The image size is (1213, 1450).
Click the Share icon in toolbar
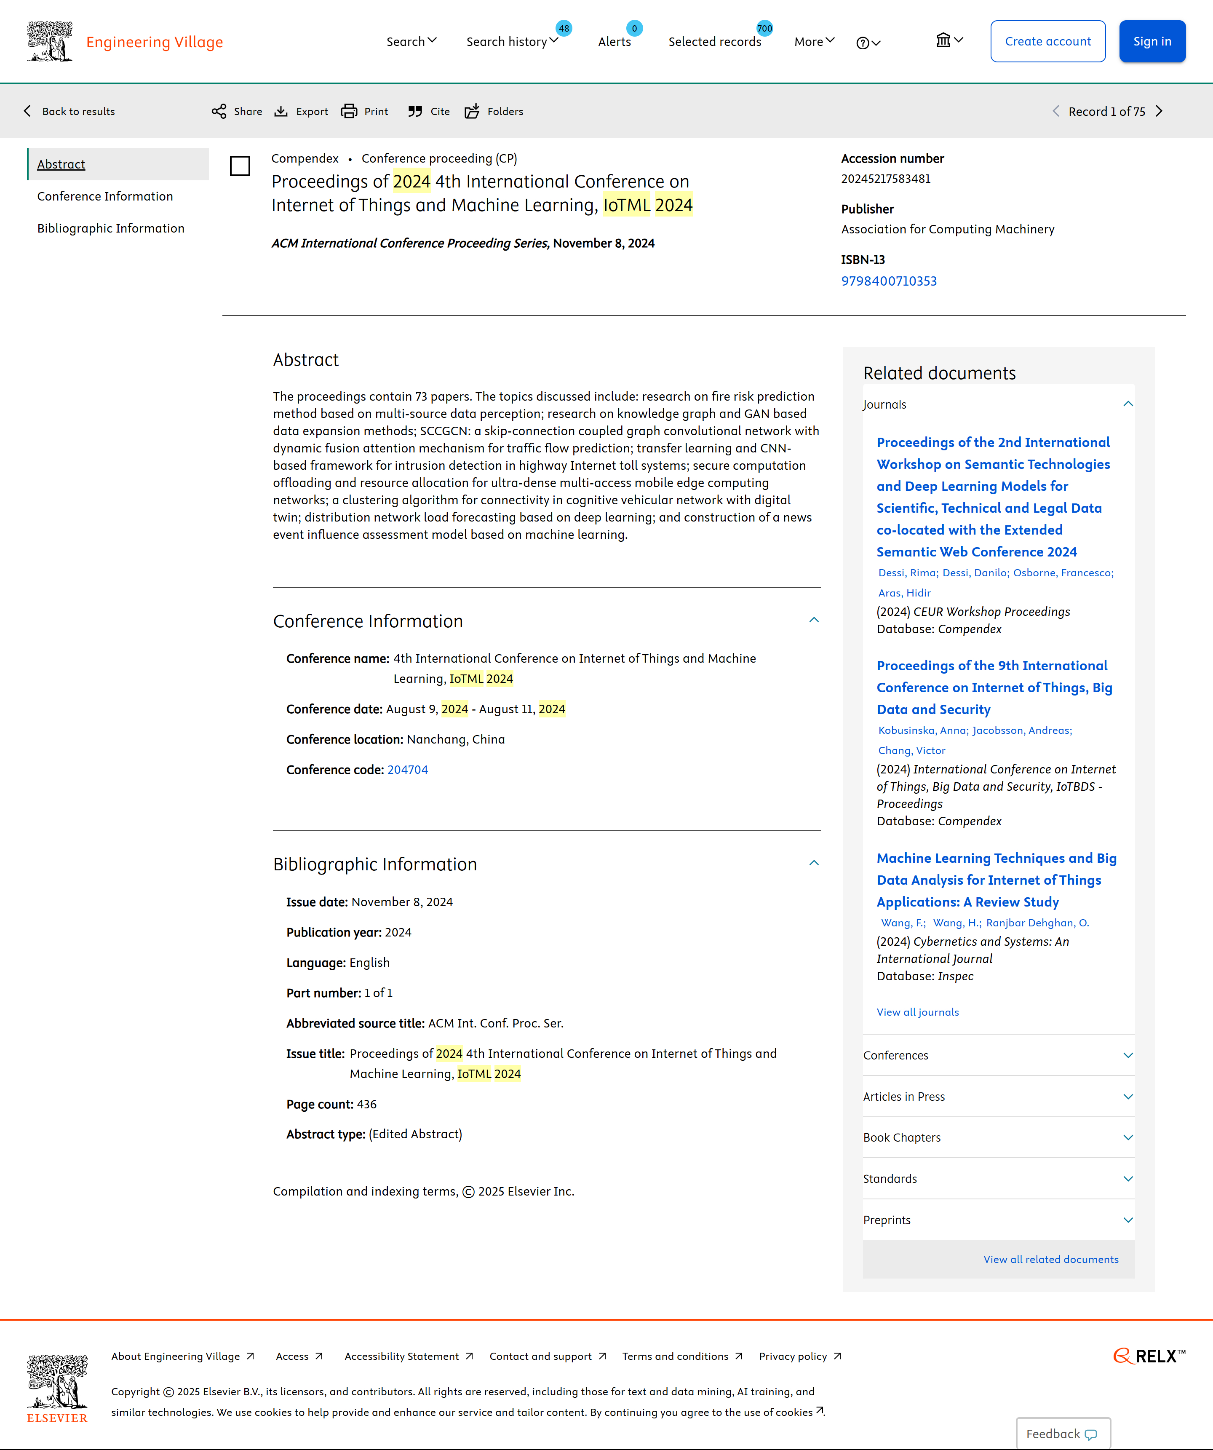(219, 111)
